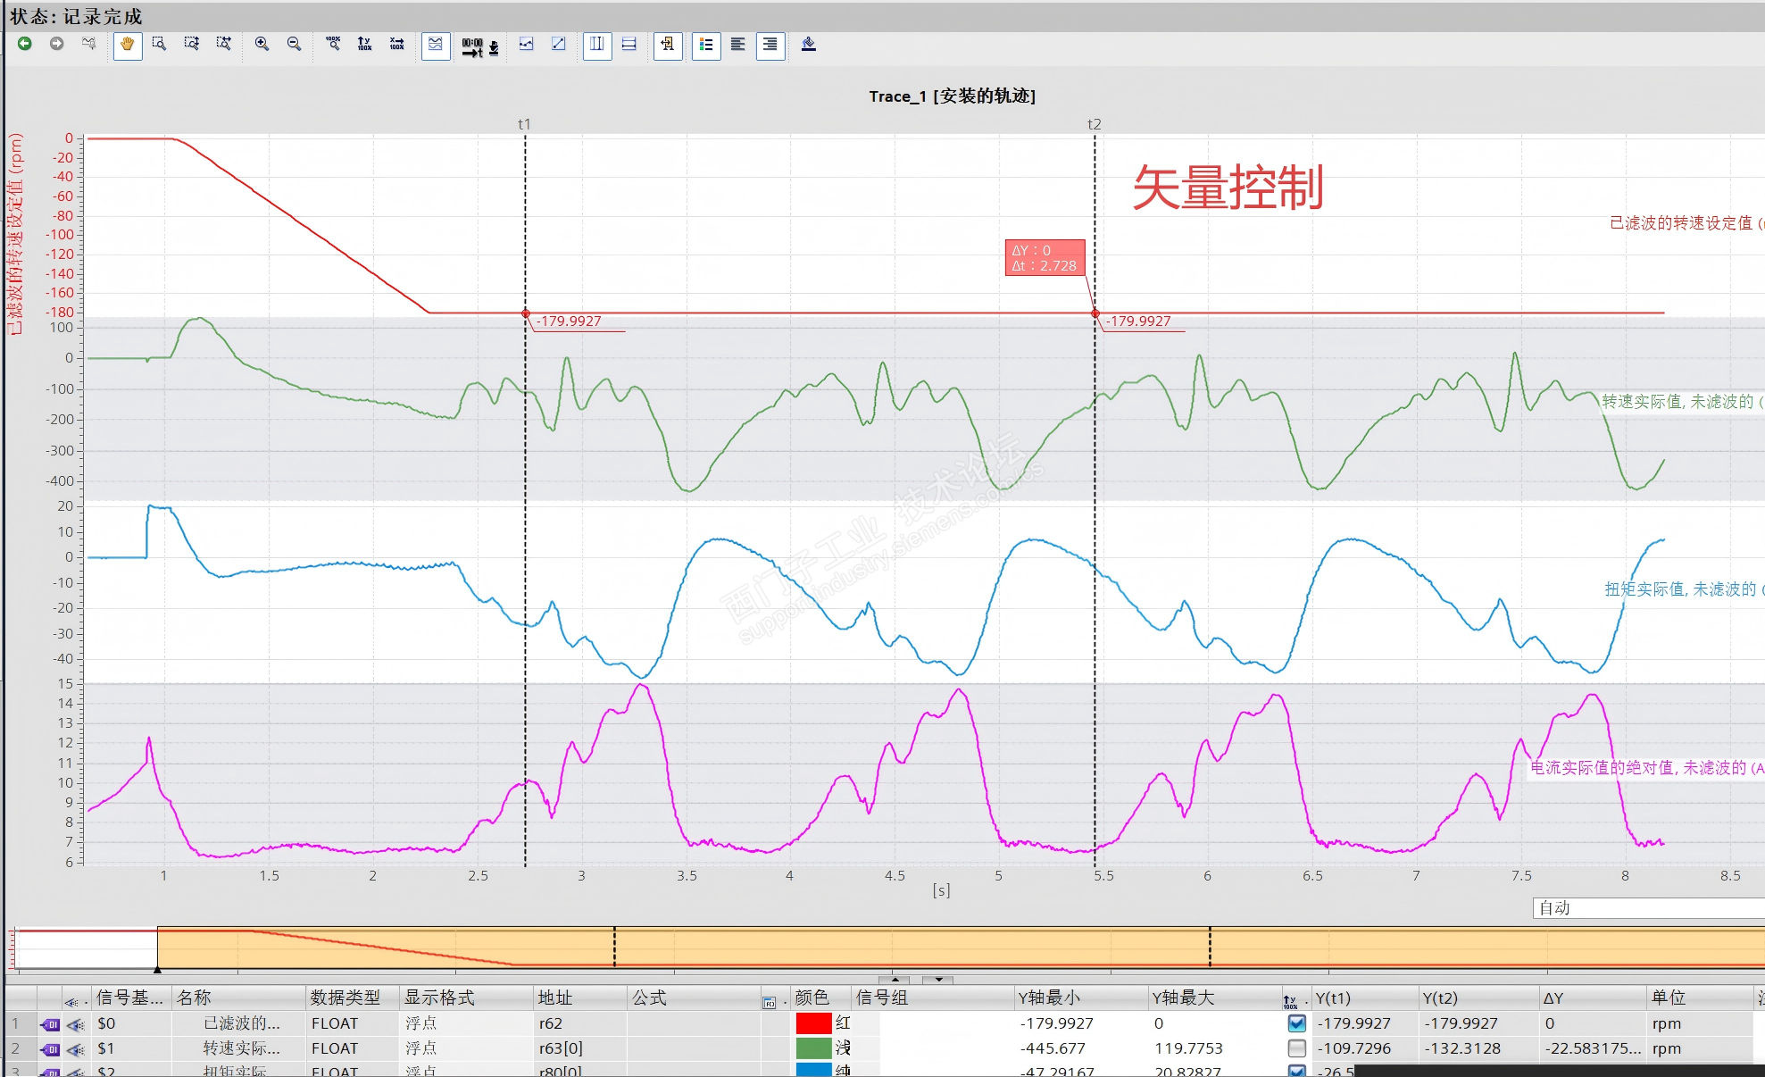Click the Y-axis 100% scale icon
This screenshot has width=1765, height=1077.
[x=364, y=44]
